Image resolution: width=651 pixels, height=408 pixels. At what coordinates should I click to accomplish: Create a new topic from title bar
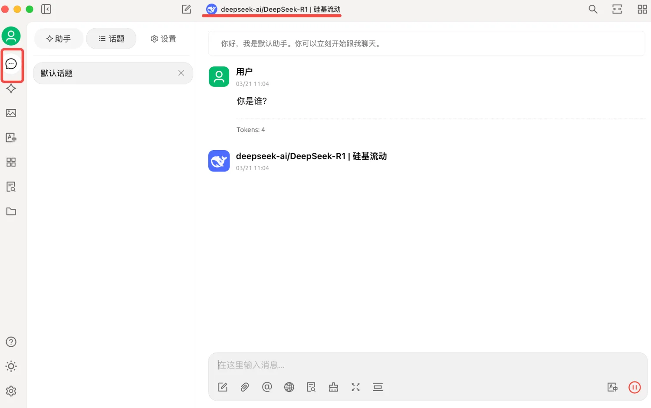pyautogui.click(x=187, y=9)
